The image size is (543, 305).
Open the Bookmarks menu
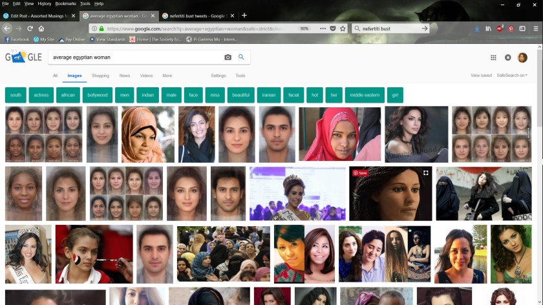point(65,4)
